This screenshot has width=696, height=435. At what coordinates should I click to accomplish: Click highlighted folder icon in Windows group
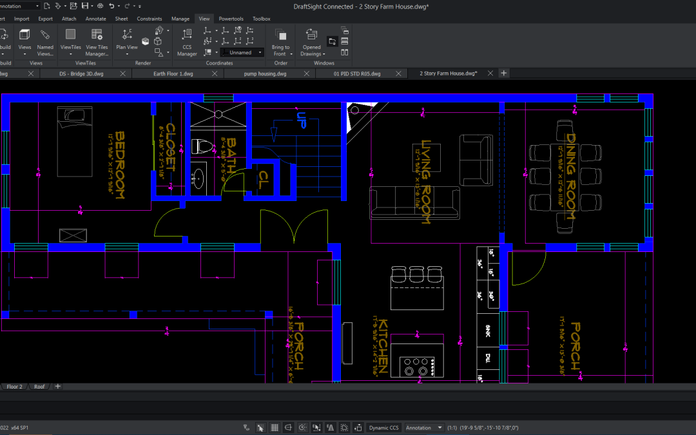[332, 41]
